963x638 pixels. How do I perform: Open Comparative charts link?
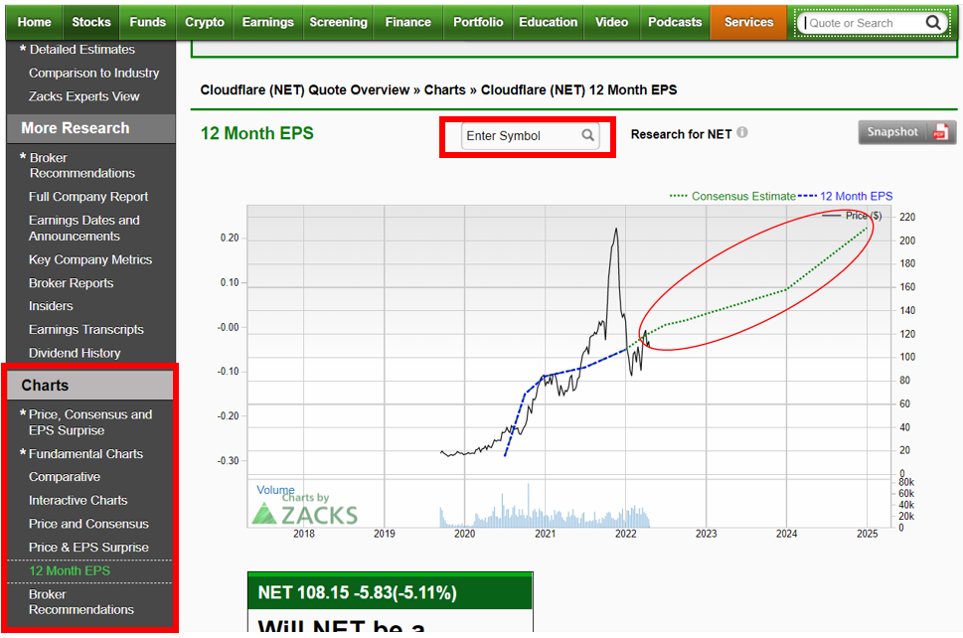tap(65, 476)
